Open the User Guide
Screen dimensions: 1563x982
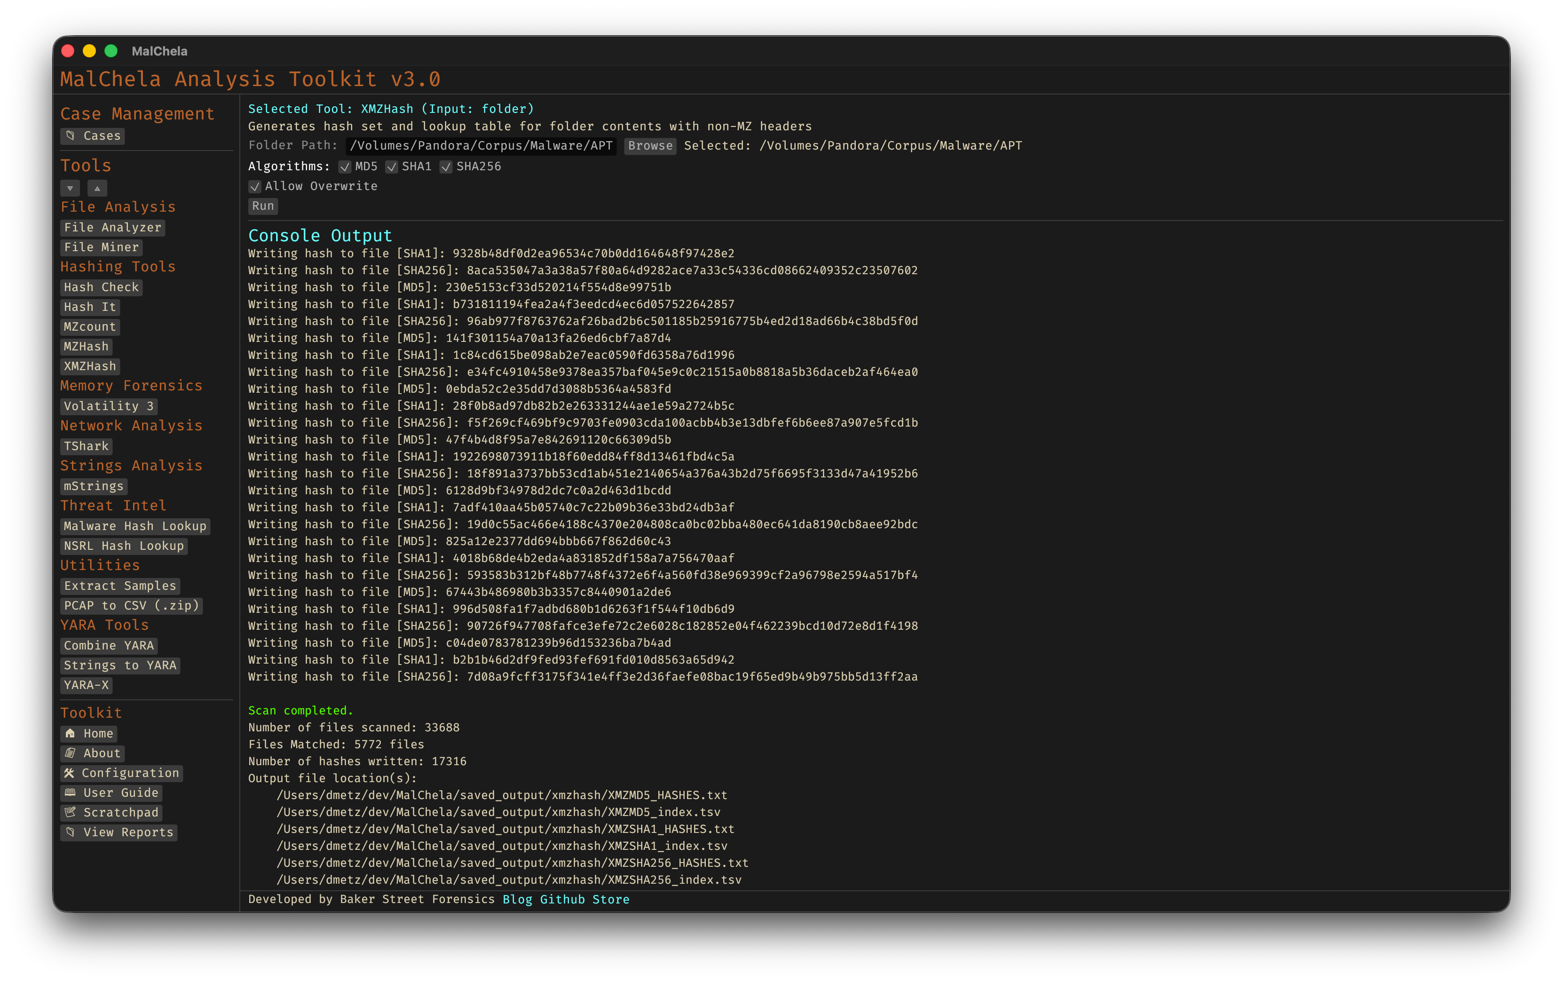(111, 793)
